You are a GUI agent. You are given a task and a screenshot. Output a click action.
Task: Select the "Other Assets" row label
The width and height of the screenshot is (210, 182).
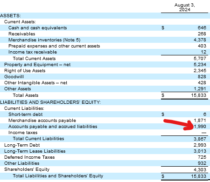17,89
